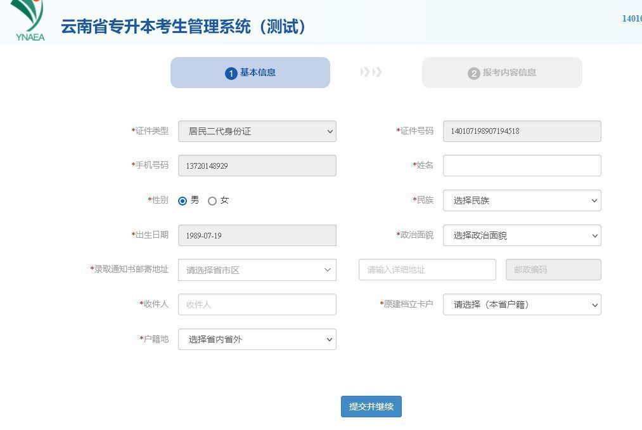Open the 户籍地 省内省外 dropdown
This screenshot has height=430, width=642.
[257, 339]
